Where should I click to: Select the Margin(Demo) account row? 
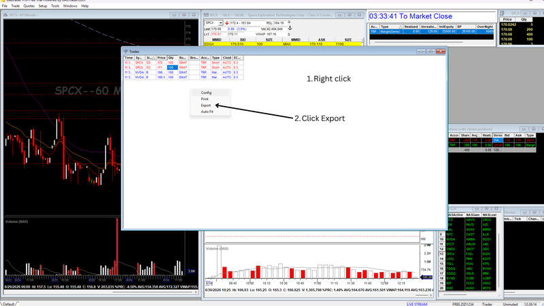pyautogui.click(x=432, y=31)
